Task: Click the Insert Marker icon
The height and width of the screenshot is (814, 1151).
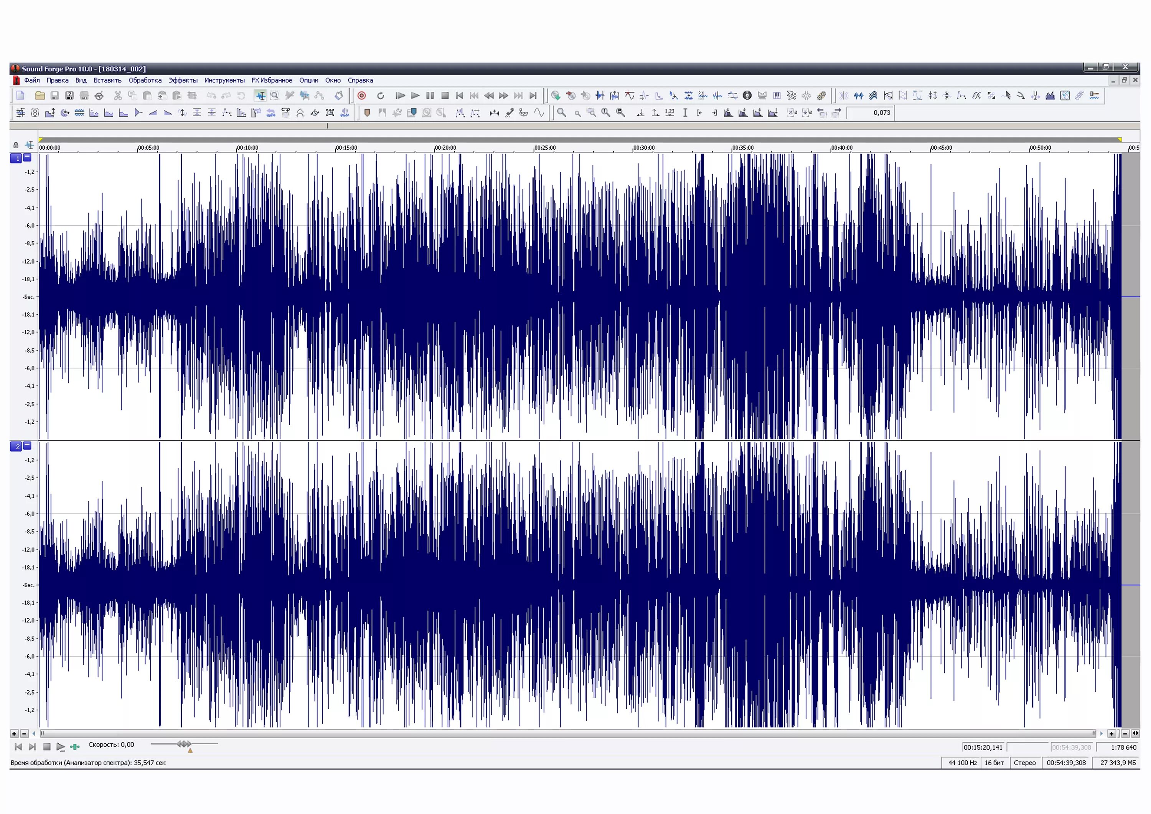Action: pos(367,113)
